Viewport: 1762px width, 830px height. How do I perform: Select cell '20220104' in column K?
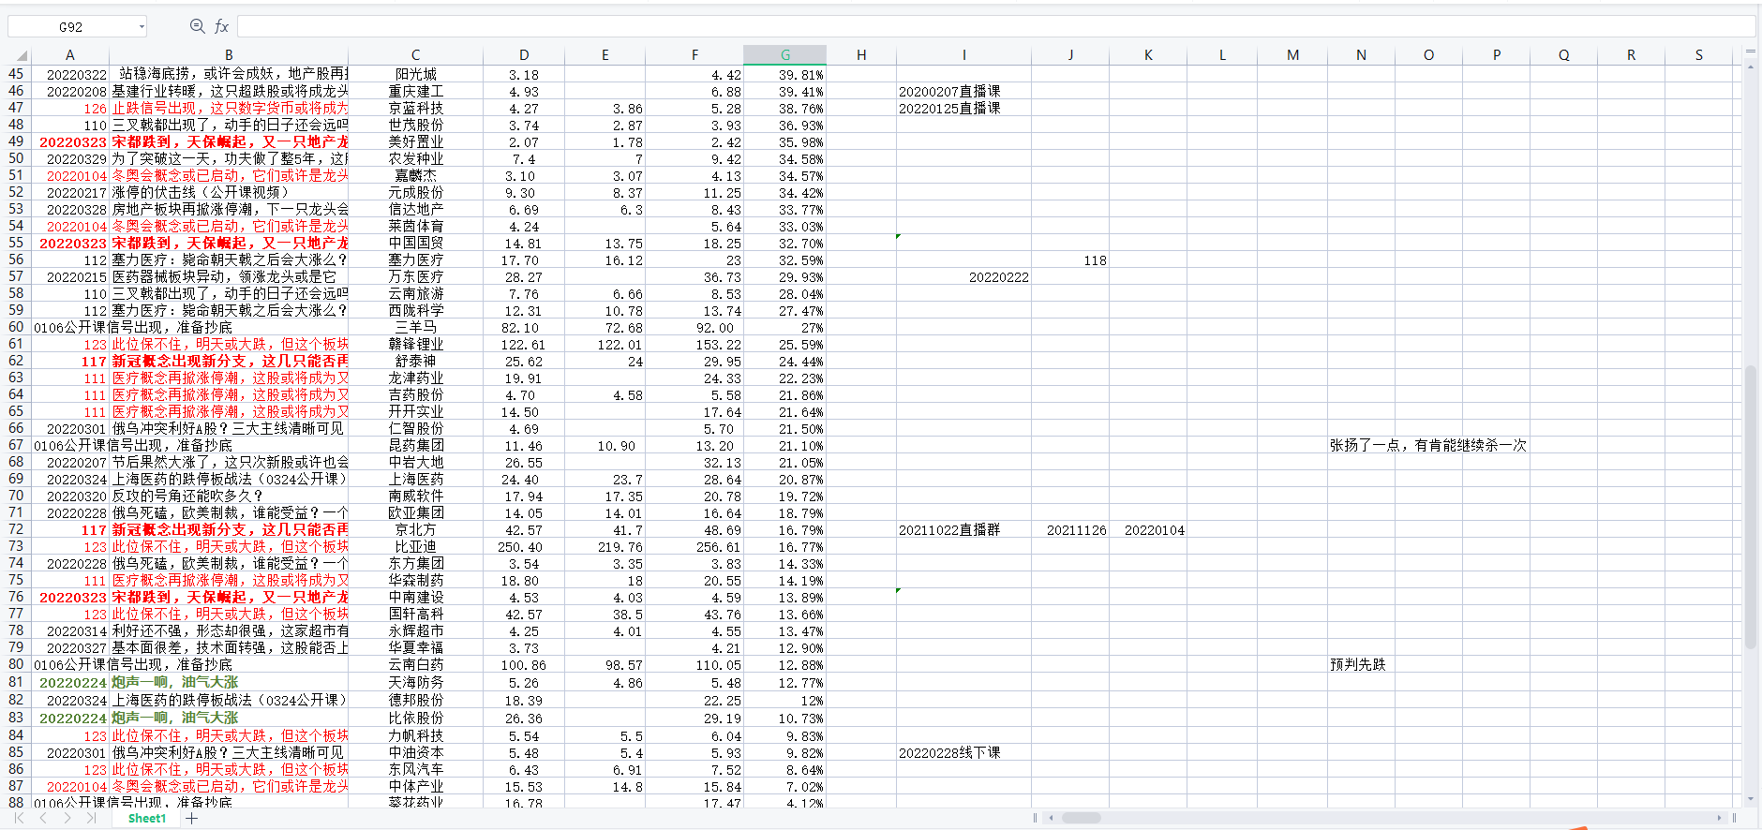(1147, 529)
